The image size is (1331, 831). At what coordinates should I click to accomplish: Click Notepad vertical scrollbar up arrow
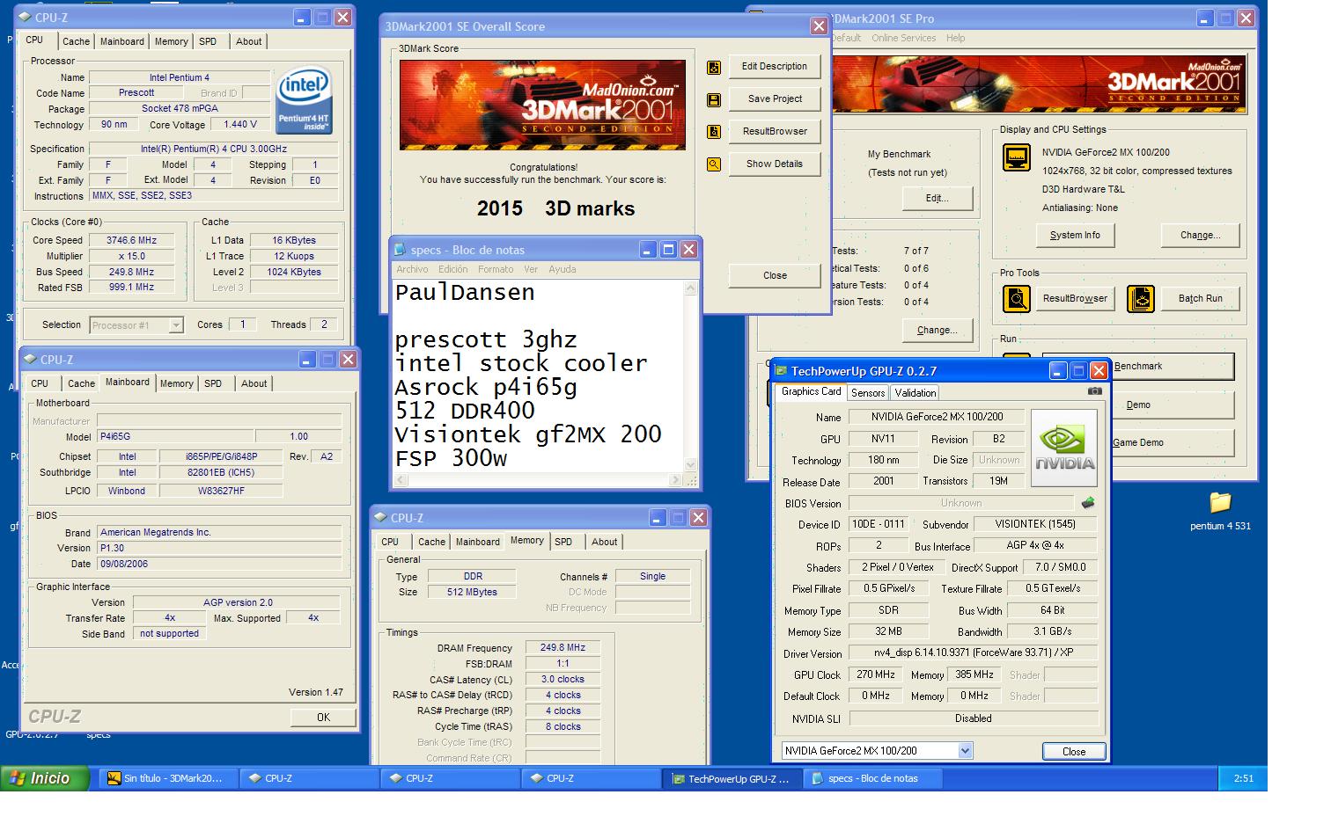pyautogui.click(x=691, y=288)
